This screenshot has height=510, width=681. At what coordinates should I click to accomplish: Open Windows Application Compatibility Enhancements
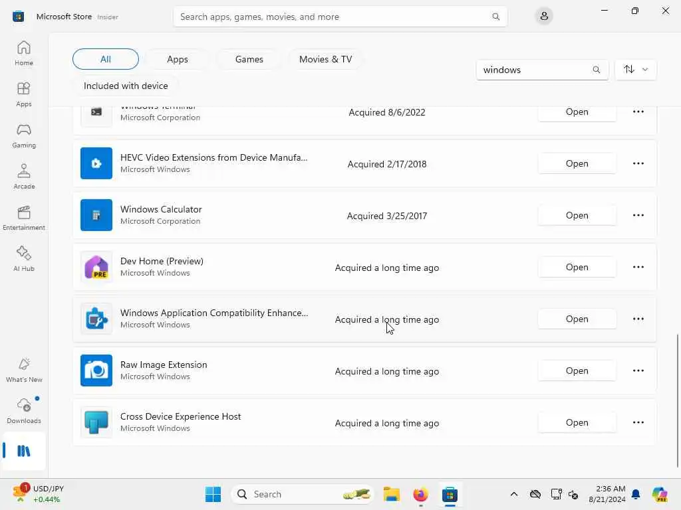(x=577, y=319)
